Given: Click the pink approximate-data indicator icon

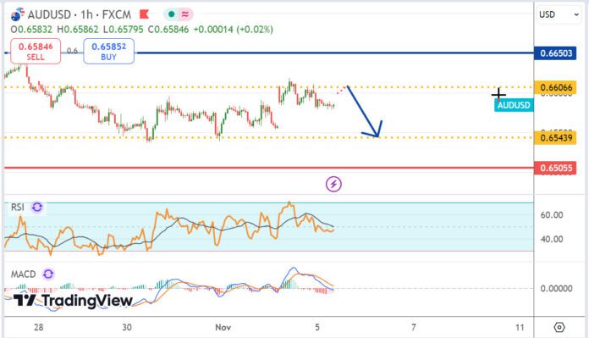Looking at the screenshot, I should point(184,14).
